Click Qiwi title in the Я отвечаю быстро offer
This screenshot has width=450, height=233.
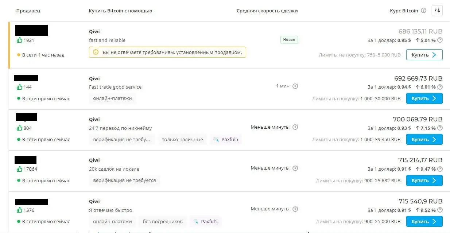[x=94, y=201]
